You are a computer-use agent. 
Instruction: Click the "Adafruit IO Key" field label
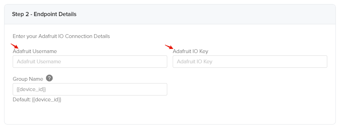[x=191, y=51]
